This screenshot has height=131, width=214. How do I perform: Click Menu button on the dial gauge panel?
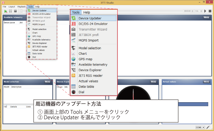[153, 82]
